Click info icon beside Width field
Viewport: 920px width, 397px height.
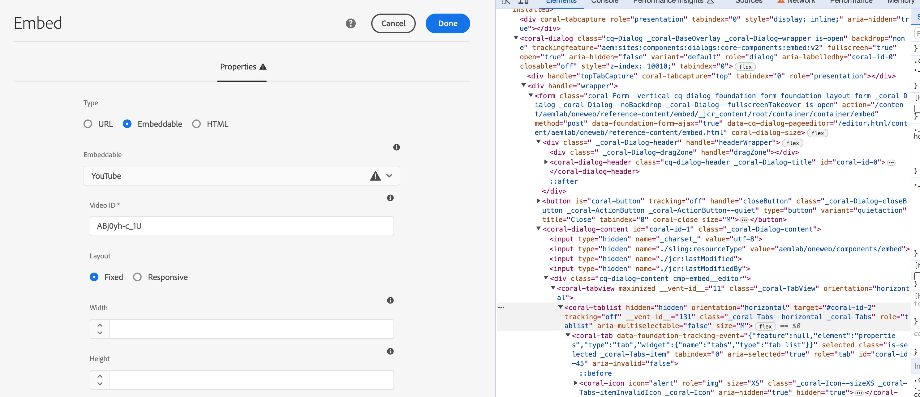(390, 300)
